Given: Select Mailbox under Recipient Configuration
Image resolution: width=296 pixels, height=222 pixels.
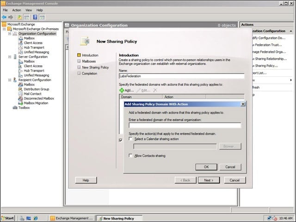Looking at the screenshot, I should coord(29,84).
